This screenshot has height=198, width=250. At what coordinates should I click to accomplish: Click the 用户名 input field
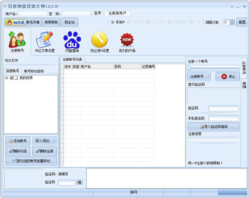tap(33, 14)
